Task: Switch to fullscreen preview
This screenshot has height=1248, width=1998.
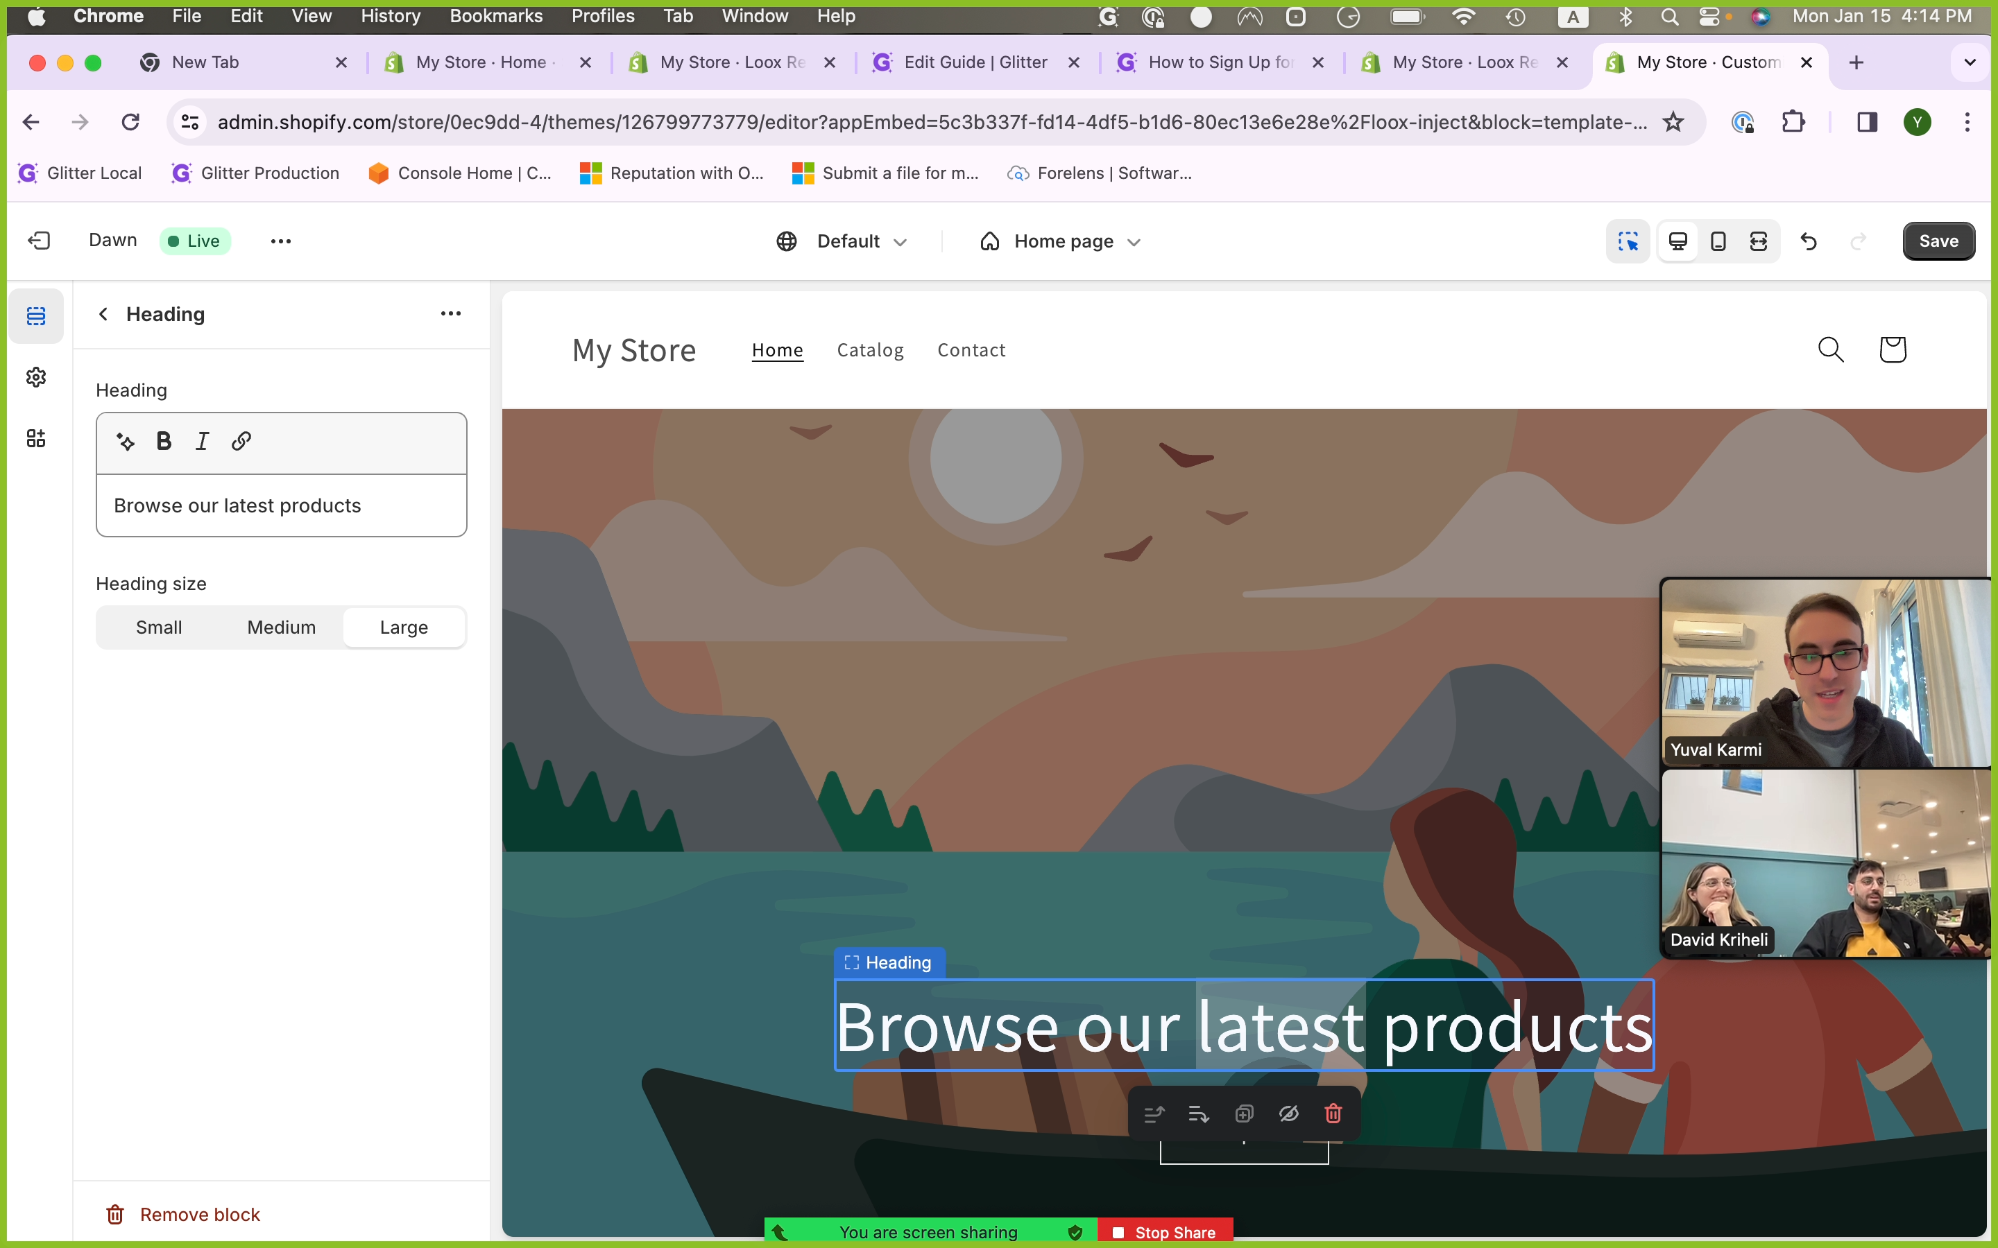Action: click(1759, 241)
